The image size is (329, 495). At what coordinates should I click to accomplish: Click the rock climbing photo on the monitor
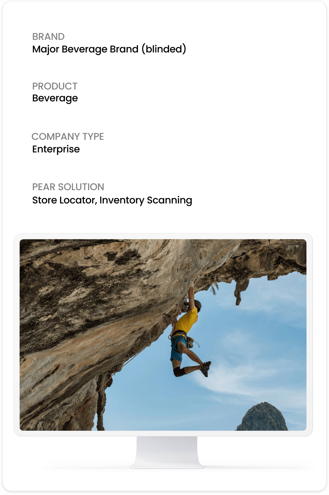click(163, 335)
